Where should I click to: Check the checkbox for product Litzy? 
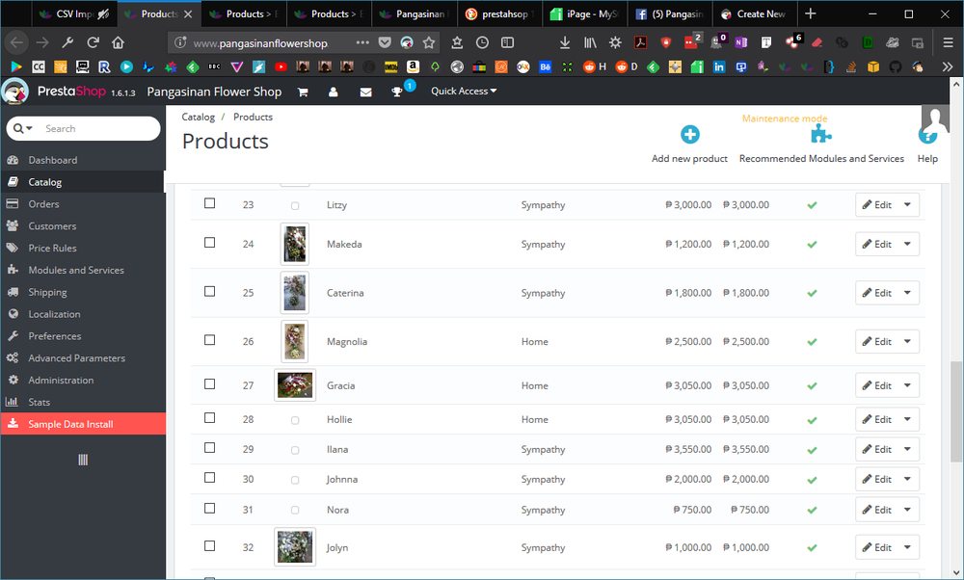tap(209, 204)
